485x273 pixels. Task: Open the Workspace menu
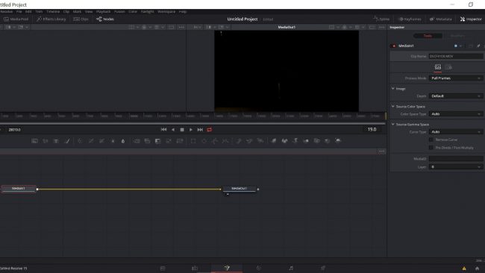tap(166, 11)
